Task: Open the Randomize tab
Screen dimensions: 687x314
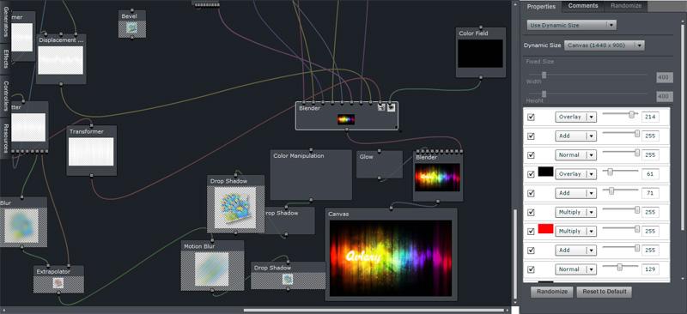Action: coord(626,6)
